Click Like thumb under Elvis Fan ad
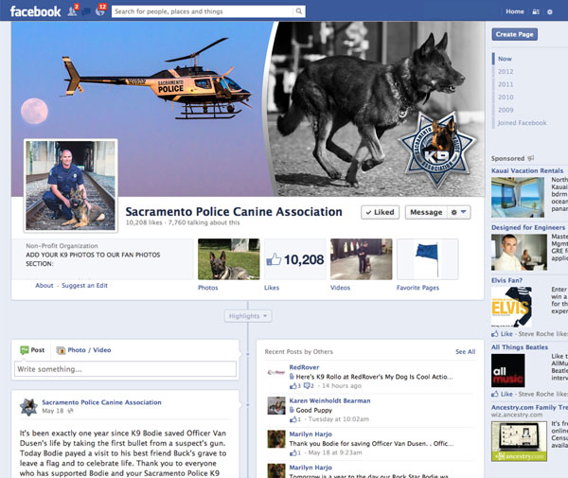This screenshot has width=568, height=478. pyautogui.click(x=495, y=334)
